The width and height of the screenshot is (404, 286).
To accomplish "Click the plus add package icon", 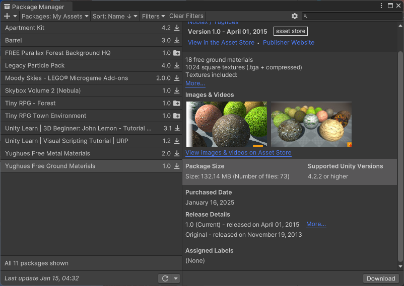I will tap(7, 16).
